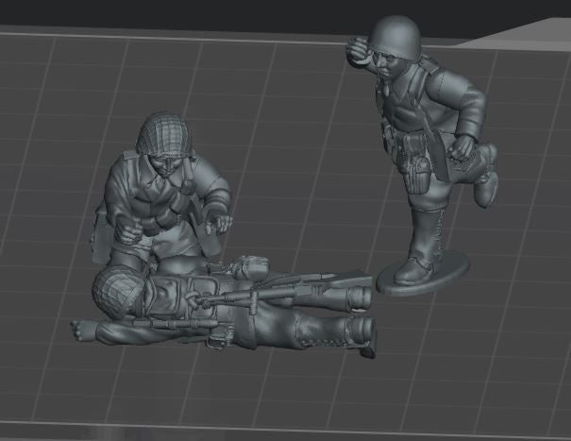Click the oval base under the running soldier
The width and height of the screenshot is (571, 441).
[444, 278]
